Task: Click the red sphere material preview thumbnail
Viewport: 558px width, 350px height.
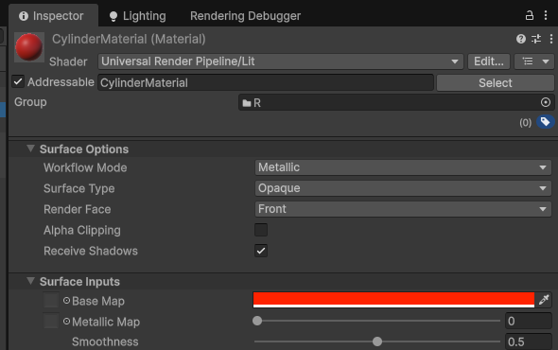Action: coord(29,47)
